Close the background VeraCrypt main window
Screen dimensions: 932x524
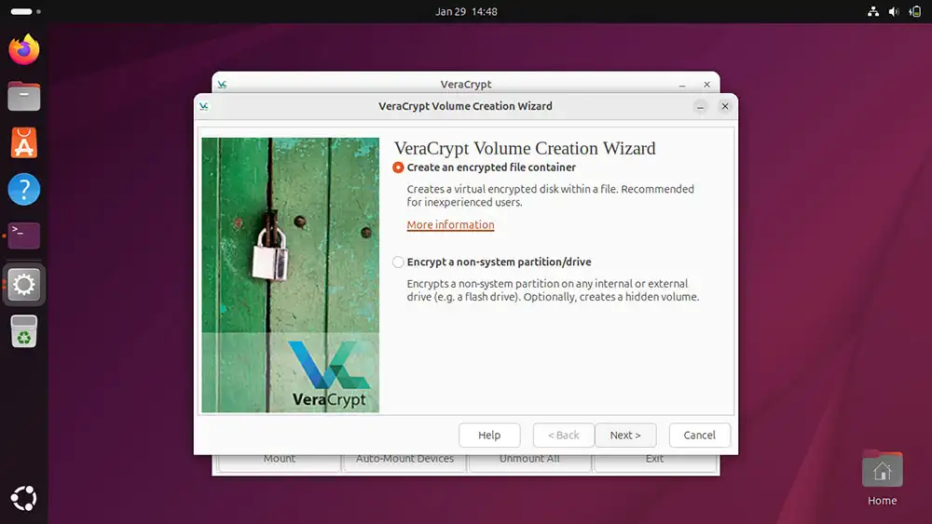(x=706, y=85)
